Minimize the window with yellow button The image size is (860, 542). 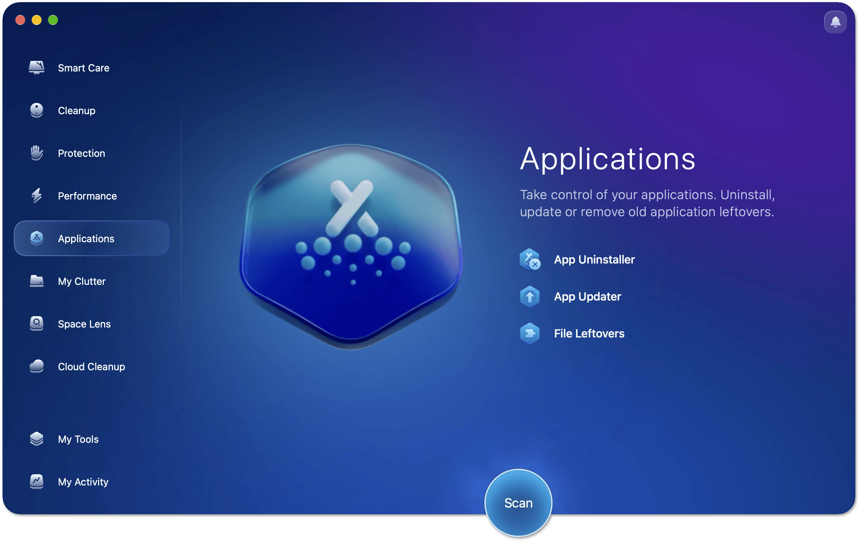37,20
